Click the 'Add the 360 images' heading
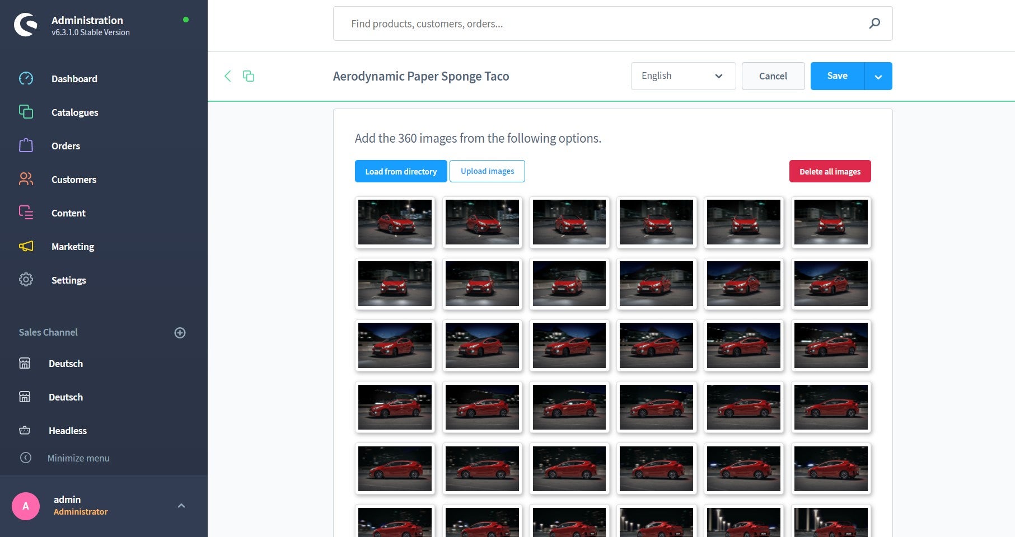This screenshot has width=1015, height=537. coord(478,138)
